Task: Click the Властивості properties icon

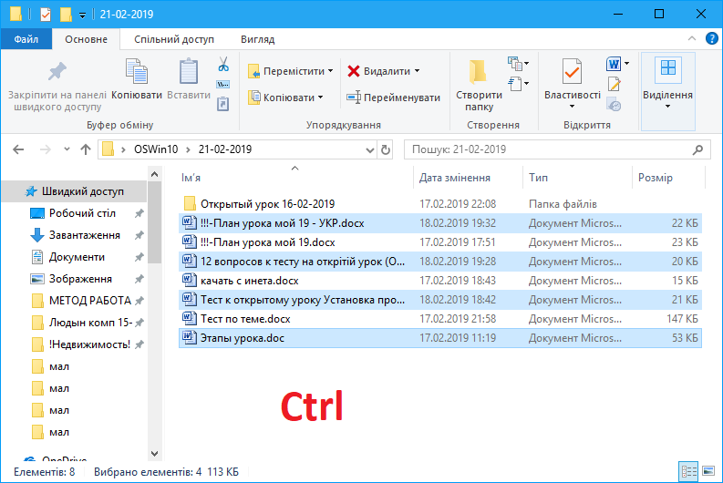Action: (572, 71)
